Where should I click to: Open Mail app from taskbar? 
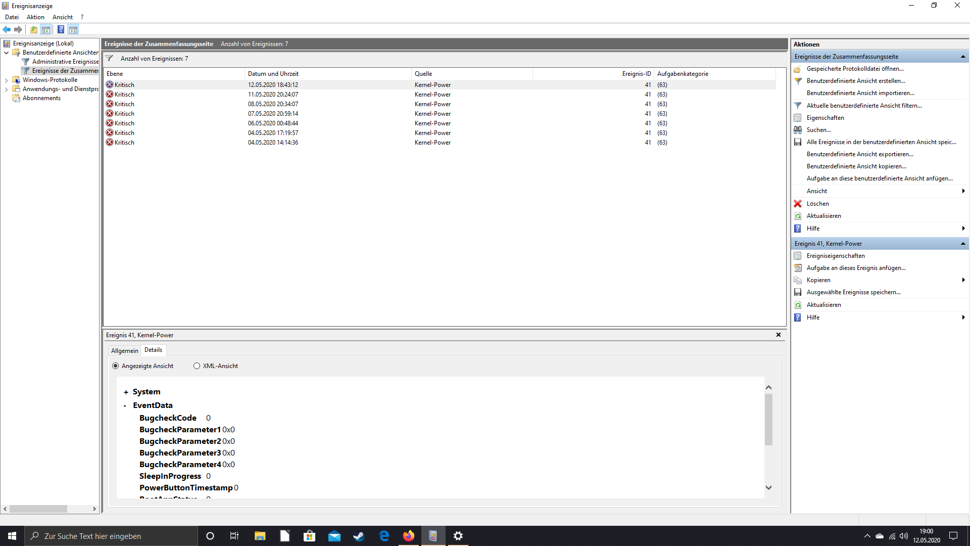pos(334,536)
